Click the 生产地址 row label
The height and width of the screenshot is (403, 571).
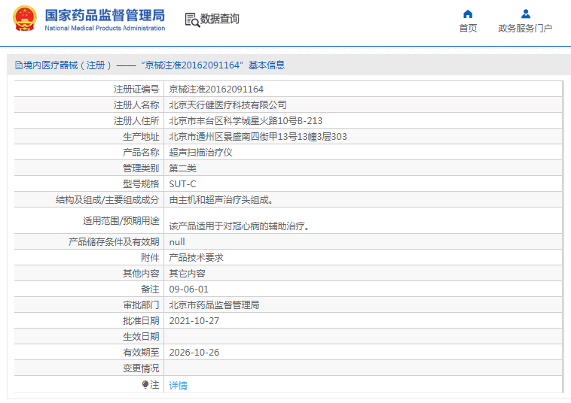pos(142,137)
